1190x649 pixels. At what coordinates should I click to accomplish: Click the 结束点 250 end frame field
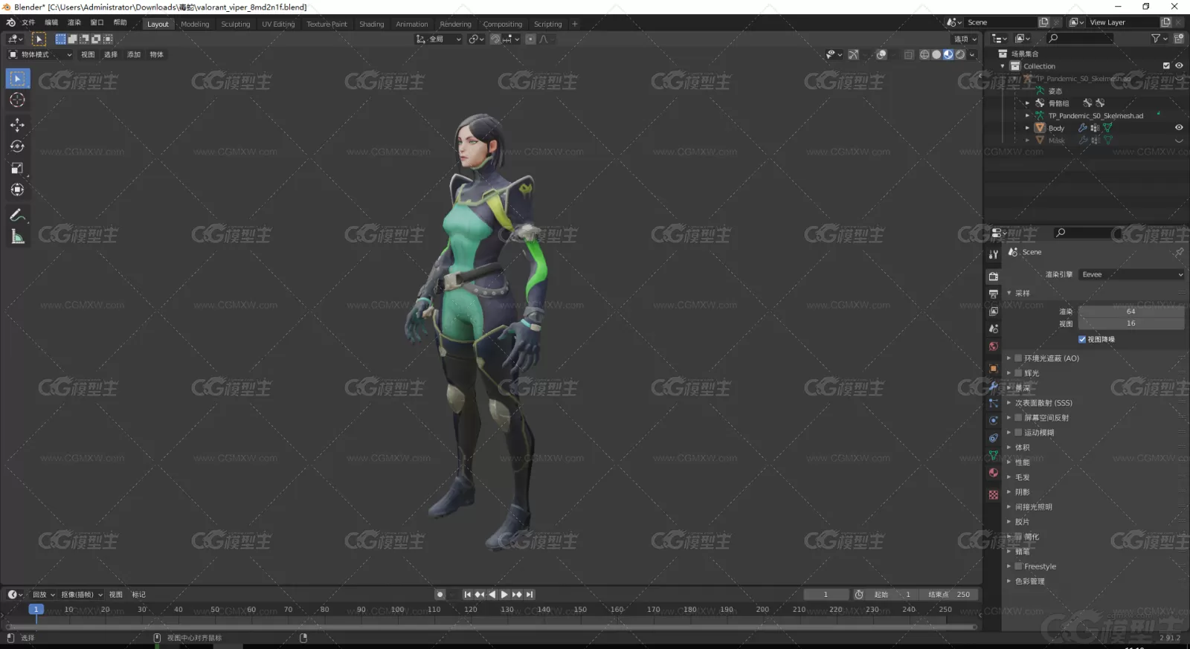coord(949,595)
